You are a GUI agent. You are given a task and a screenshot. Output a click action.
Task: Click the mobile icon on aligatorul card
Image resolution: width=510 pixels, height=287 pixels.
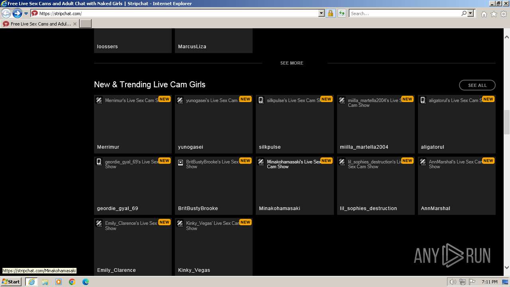[x=423, y=100]
